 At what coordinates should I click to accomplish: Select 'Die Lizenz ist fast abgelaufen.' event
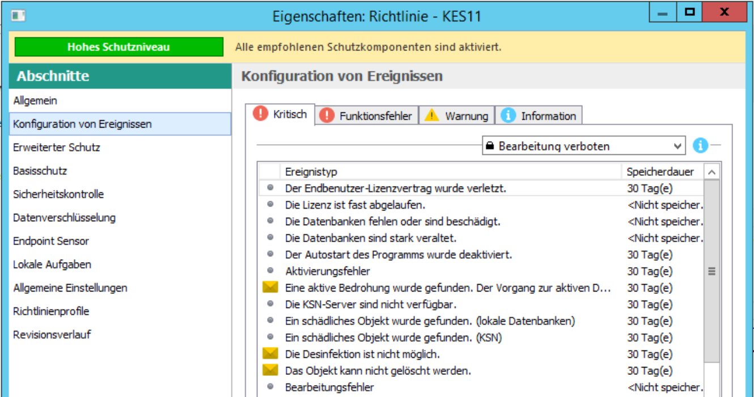(480, 204)
